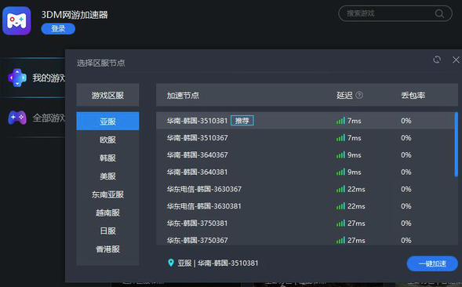This screenshot has width=462, height=287.
Task: Open 我的游戏 in the sidebar
Action: coord(33,78)
